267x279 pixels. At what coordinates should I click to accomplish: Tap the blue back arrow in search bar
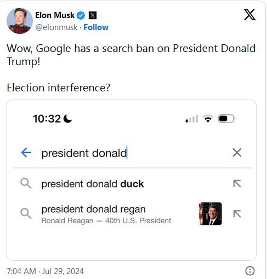(26, 153)
